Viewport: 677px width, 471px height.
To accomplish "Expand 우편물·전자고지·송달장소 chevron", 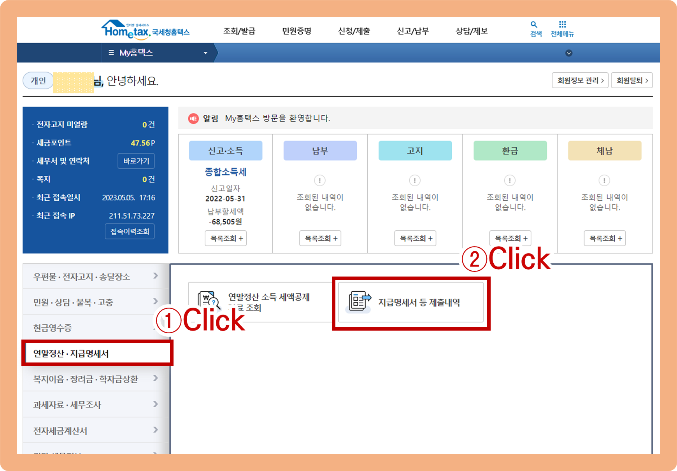I will [x=156, y=276].
